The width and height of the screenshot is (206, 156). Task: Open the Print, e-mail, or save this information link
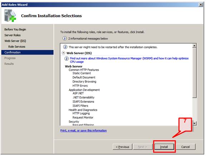83,130
